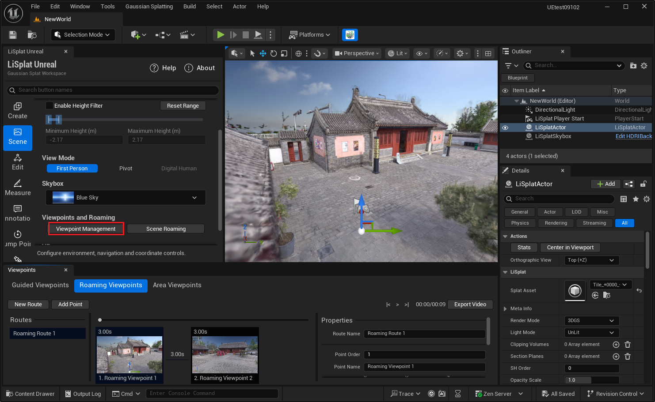Expand the Meta Info section
This screenshot has width=655, height=402.
[x=505, y=309]
